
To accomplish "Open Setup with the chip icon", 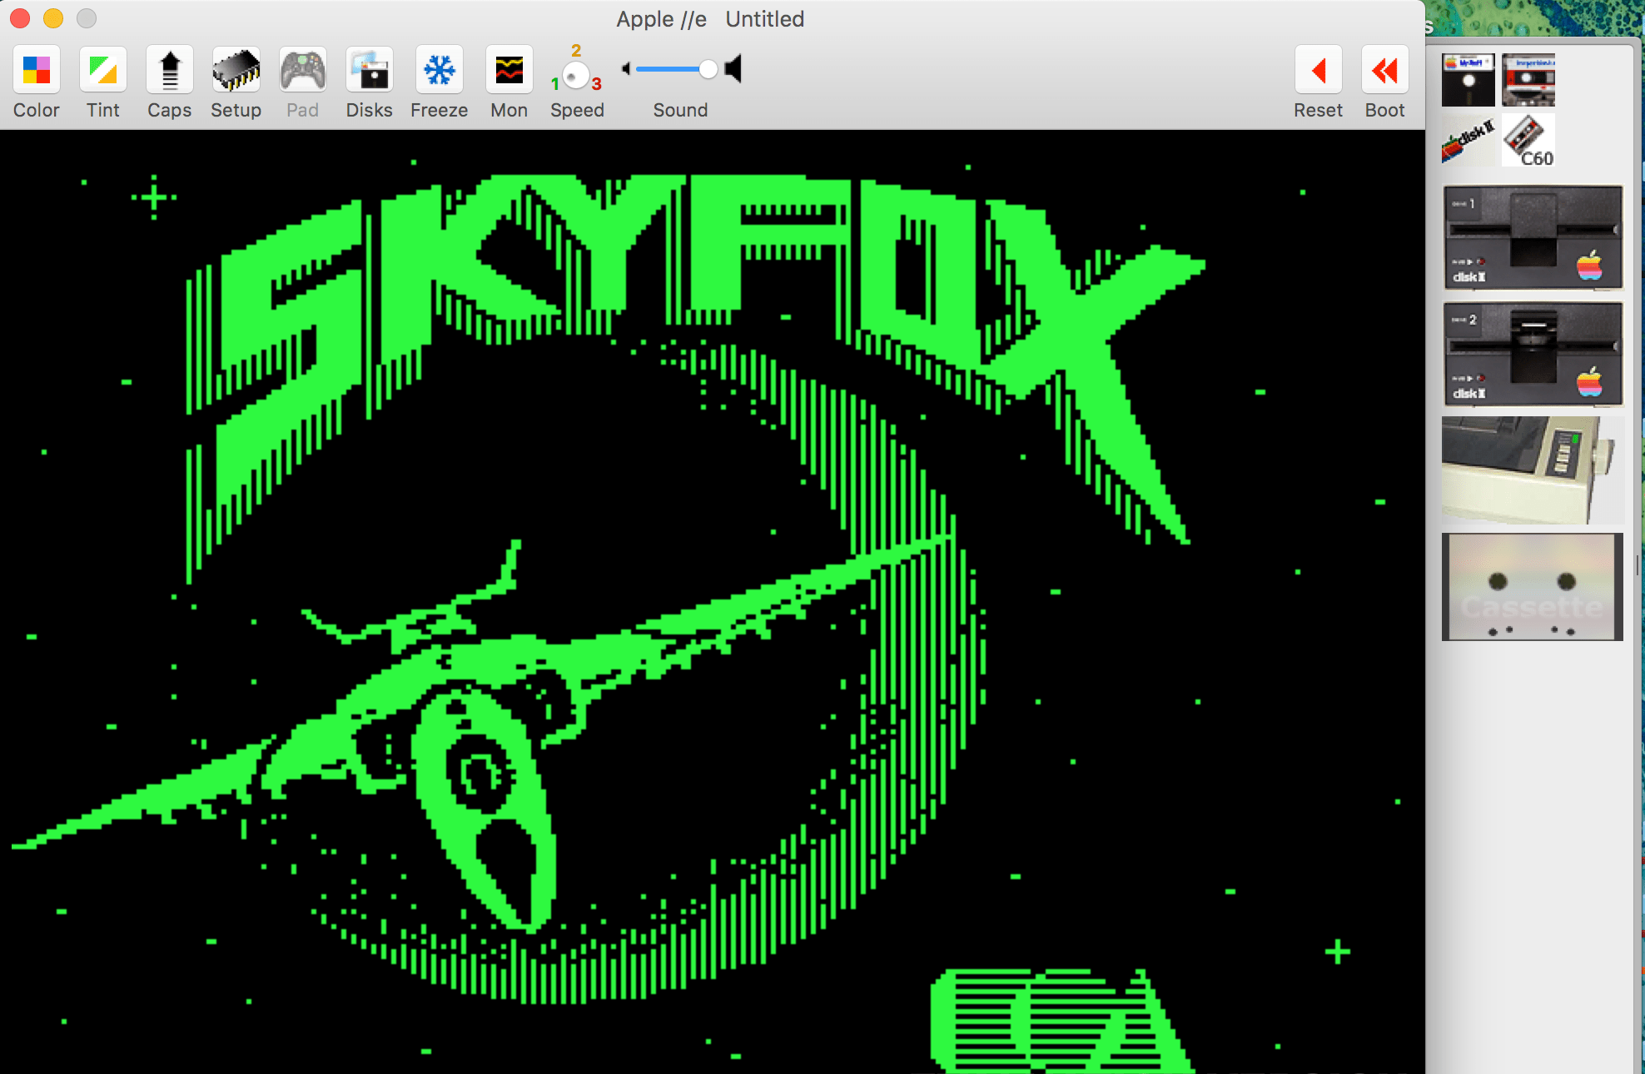I will coord(236,71).
